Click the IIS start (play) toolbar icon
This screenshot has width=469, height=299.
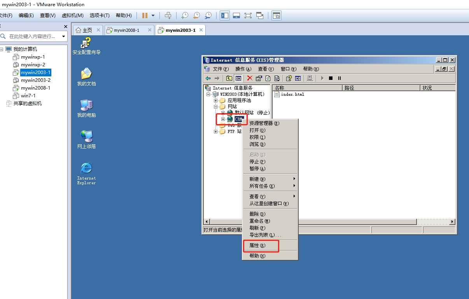pos(322,78)
